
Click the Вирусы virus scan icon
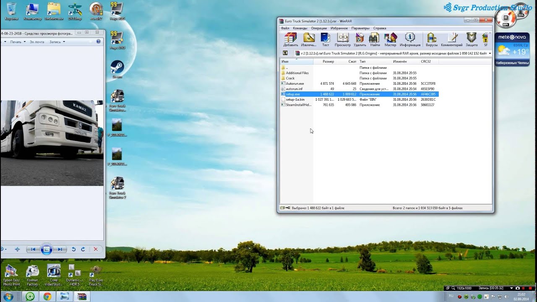[x=431, y=39]
